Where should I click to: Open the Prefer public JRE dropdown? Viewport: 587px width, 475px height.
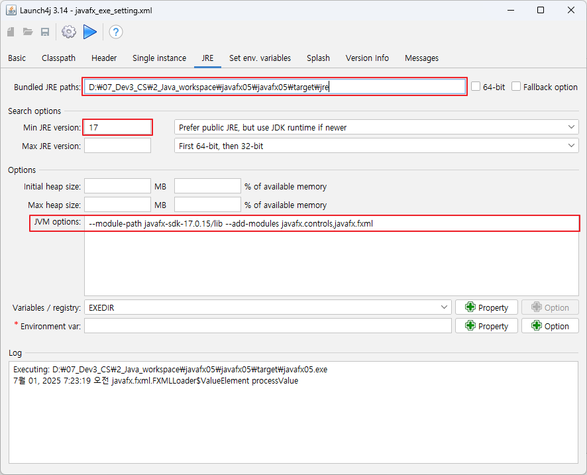(376, 127)
